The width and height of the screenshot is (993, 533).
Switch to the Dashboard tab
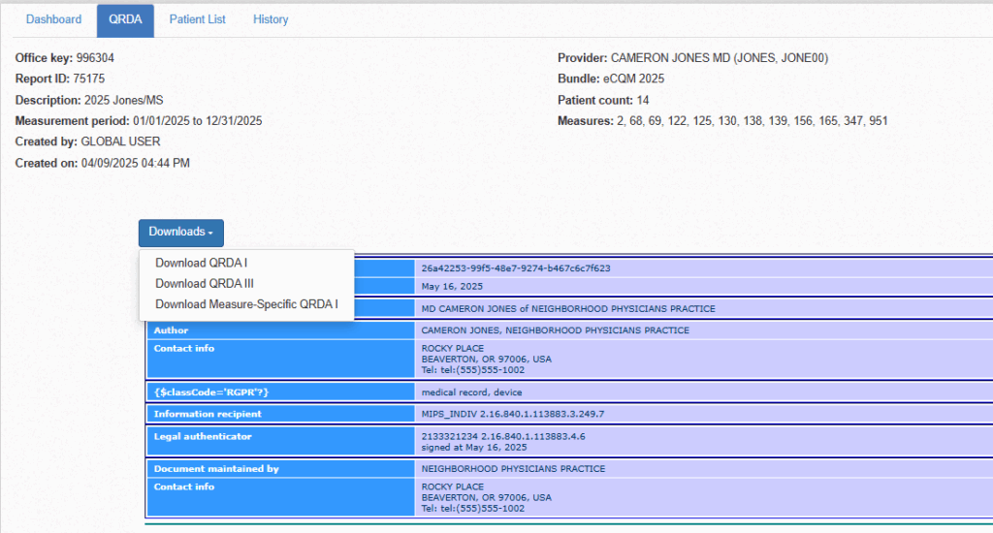(x=53, y=19)
